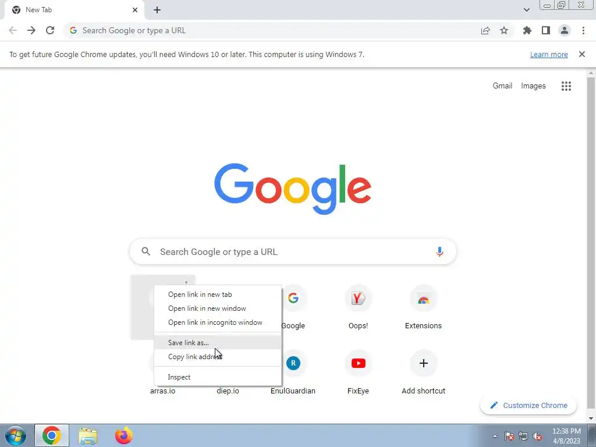Click the arras.io shortcut label
The height and width of the screenshot is (447, 596).
click(163, 391)
